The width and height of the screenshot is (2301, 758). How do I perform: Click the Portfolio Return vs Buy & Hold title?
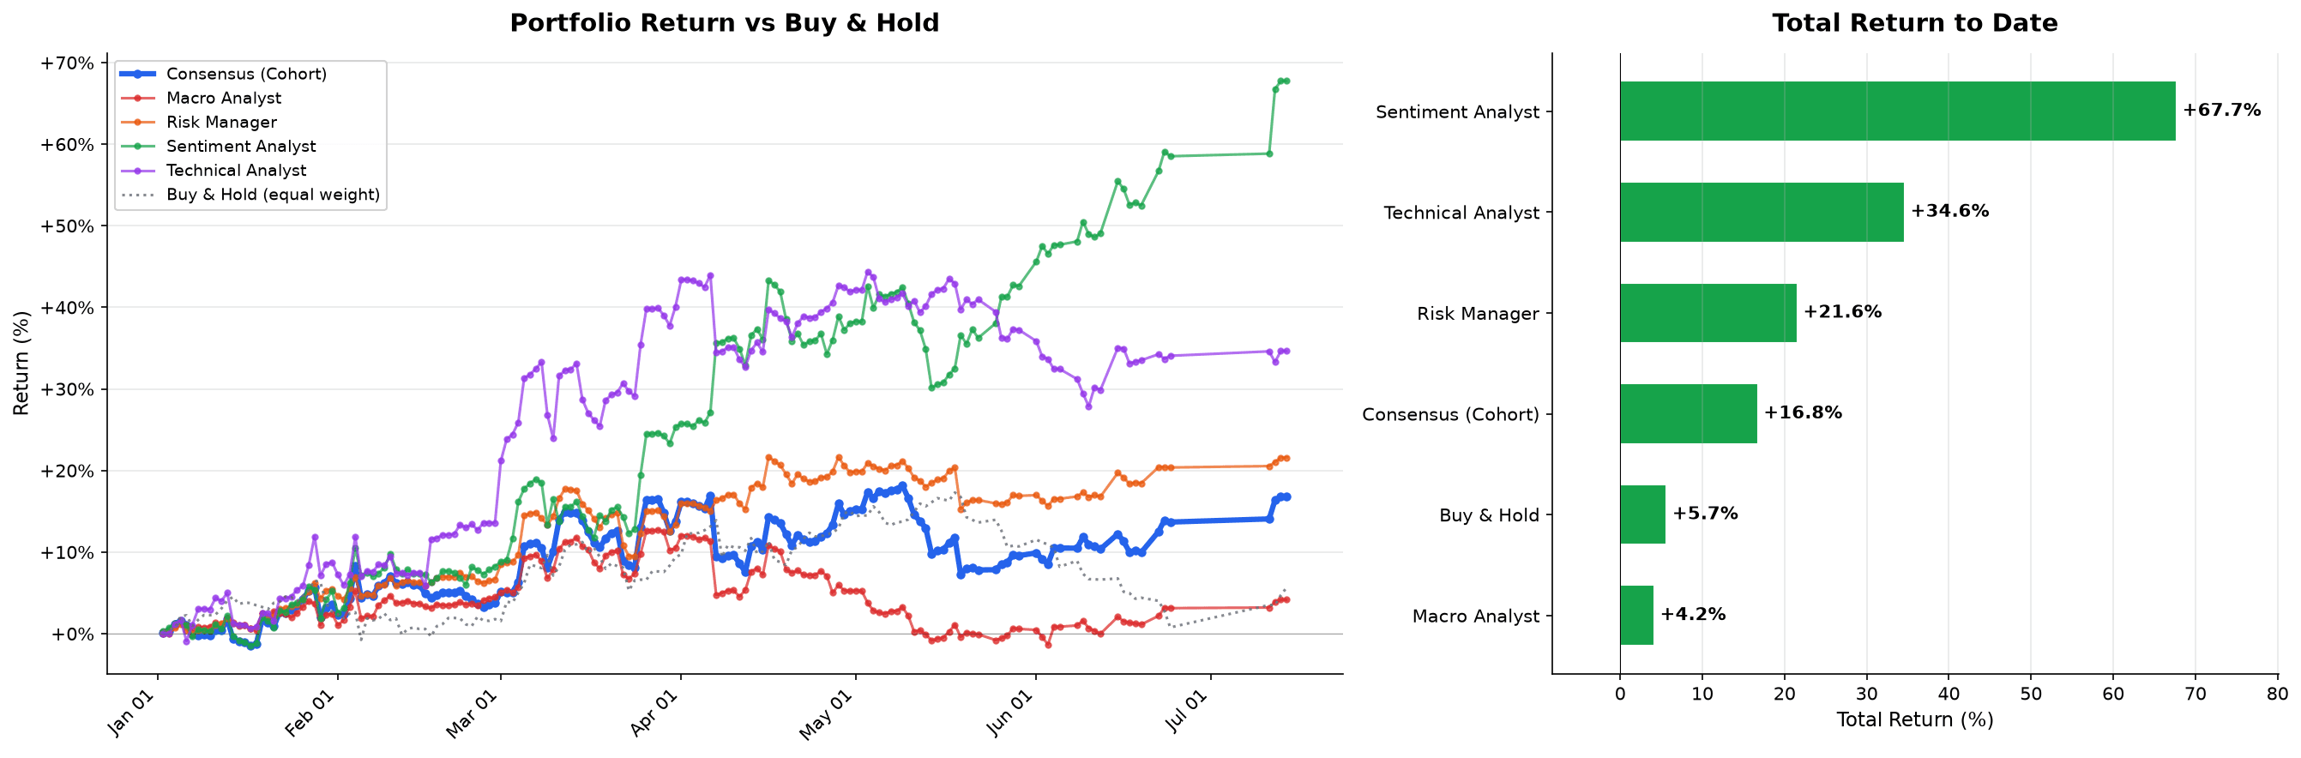[725, 23]
